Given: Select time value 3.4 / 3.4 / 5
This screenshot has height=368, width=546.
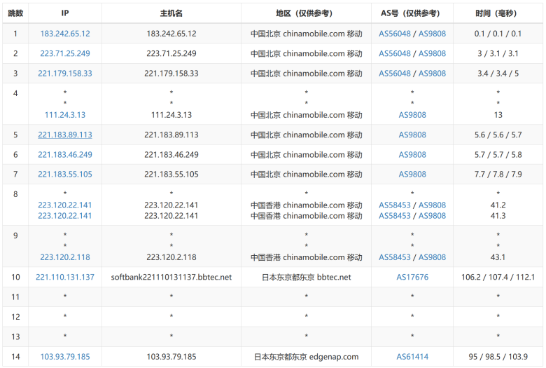Looking at the screenshot, I should point(498,74).
